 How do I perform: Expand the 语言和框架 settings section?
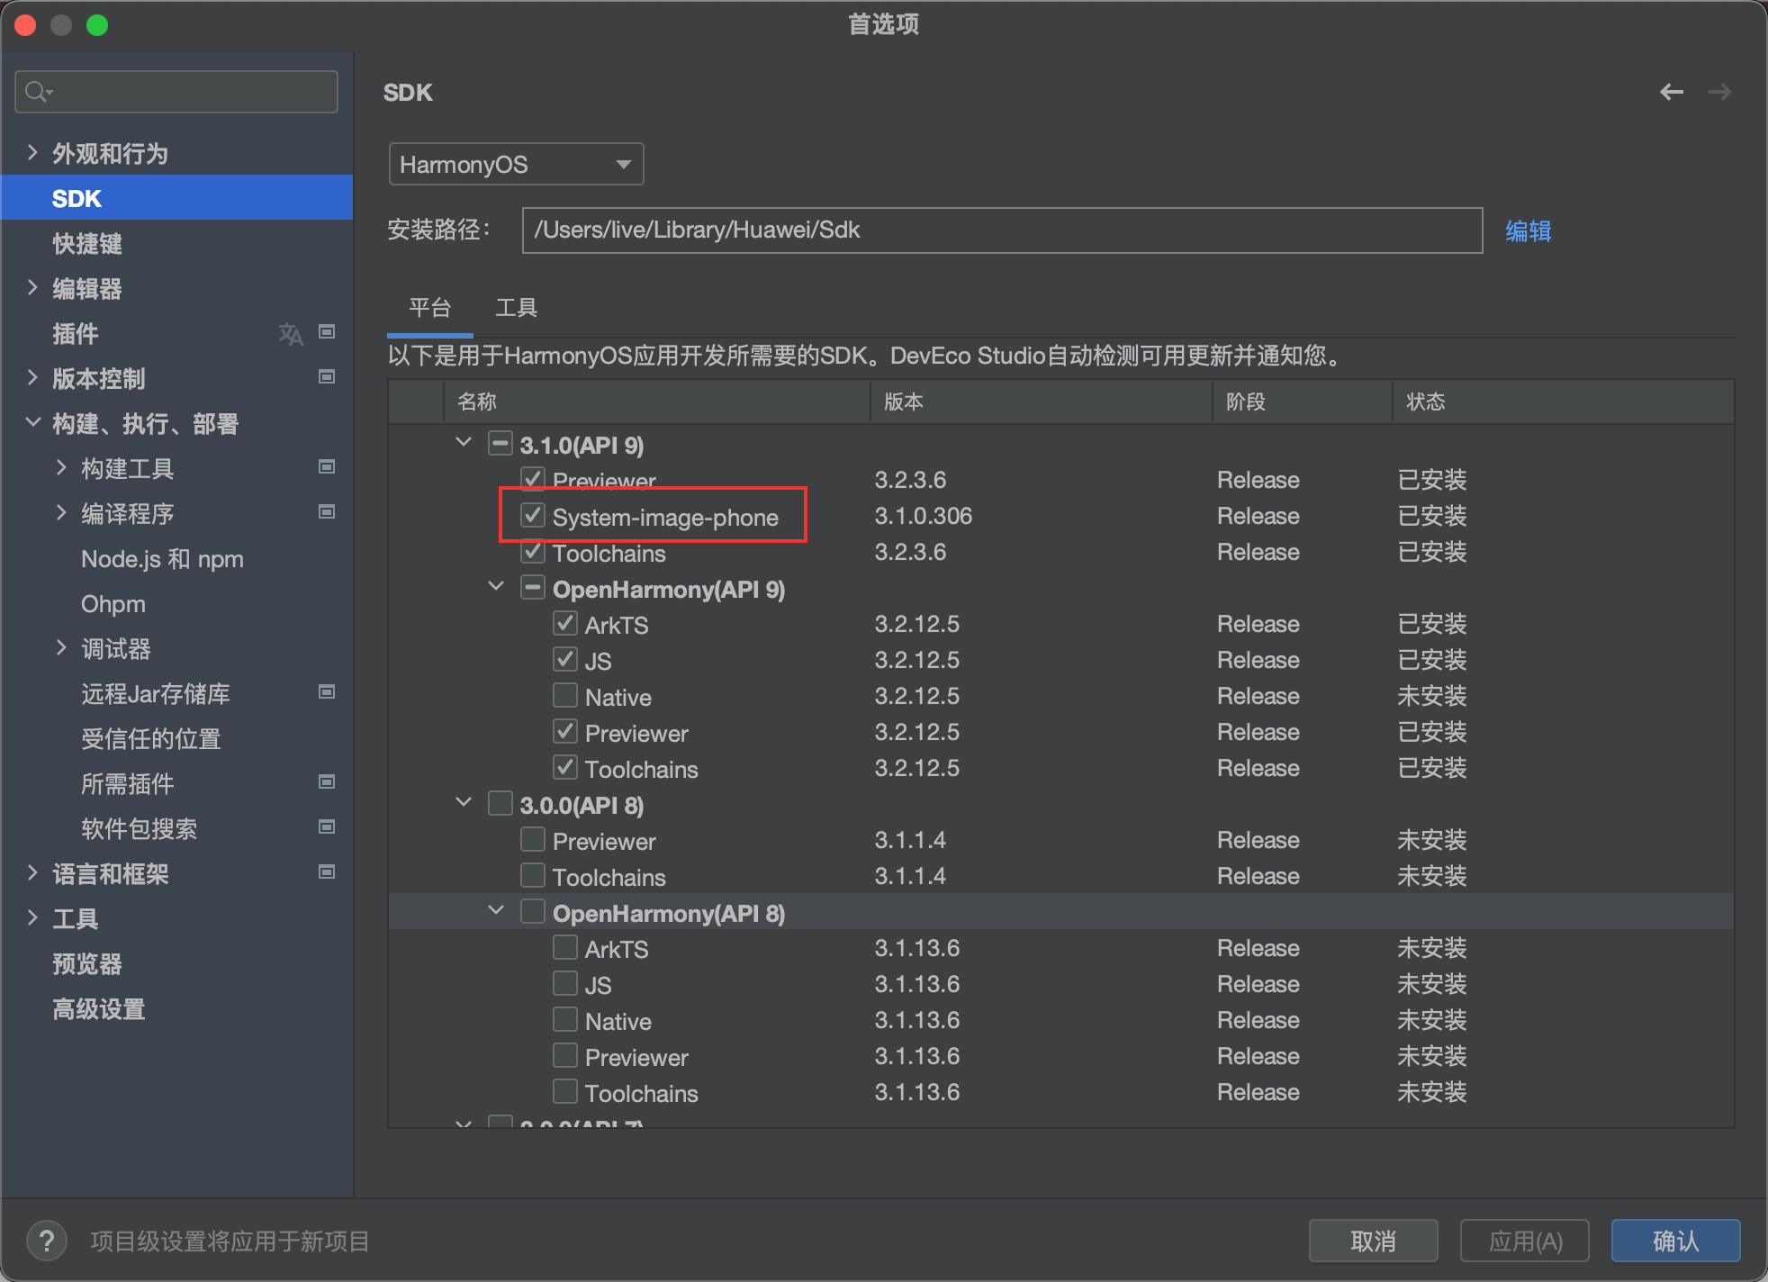coord(32,872)
